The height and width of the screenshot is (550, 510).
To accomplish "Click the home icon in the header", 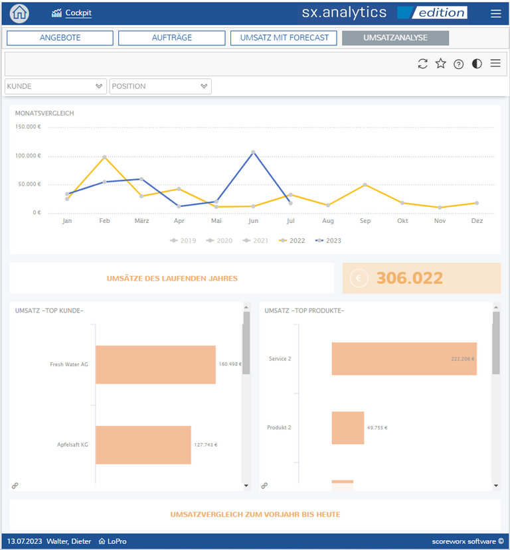I will [x=20, y=13].
